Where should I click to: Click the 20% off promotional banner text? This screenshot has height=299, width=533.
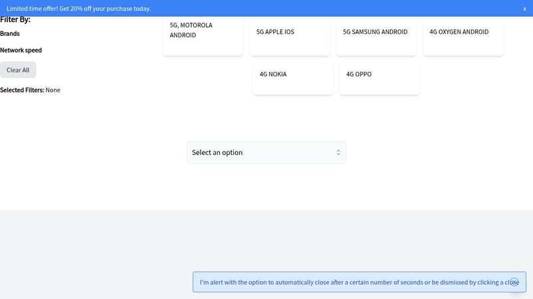[x=79, y=9]
